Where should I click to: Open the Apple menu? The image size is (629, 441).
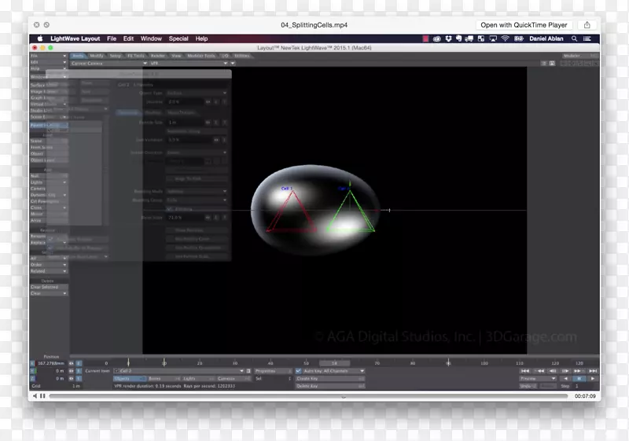point(40,39)
